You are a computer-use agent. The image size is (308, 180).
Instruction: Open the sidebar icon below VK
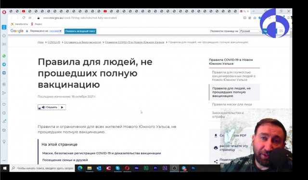tap(4, 84)
